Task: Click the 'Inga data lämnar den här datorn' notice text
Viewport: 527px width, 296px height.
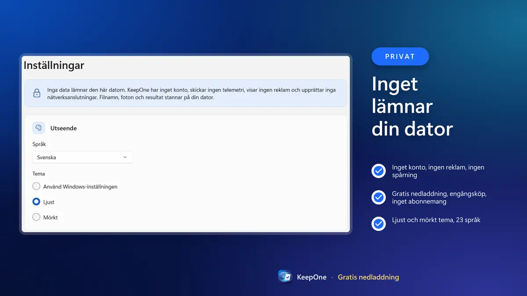Action: point(191,93)
